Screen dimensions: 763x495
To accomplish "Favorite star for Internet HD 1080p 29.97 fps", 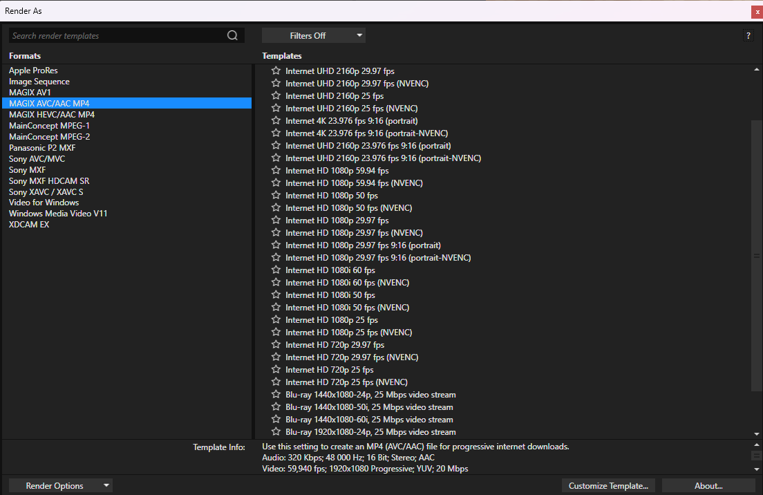I will [276, 220].
